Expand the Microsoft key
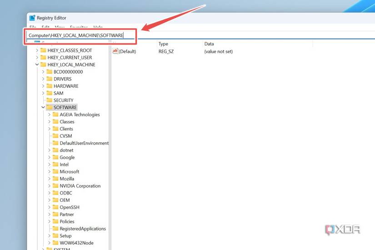The width and height of the screenshot is (375, 250). point(49,172)
